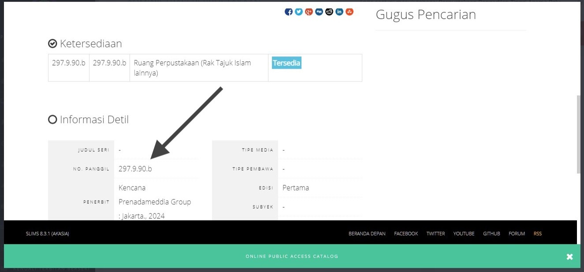Share using the Digg icon

[x=319, y=12]
